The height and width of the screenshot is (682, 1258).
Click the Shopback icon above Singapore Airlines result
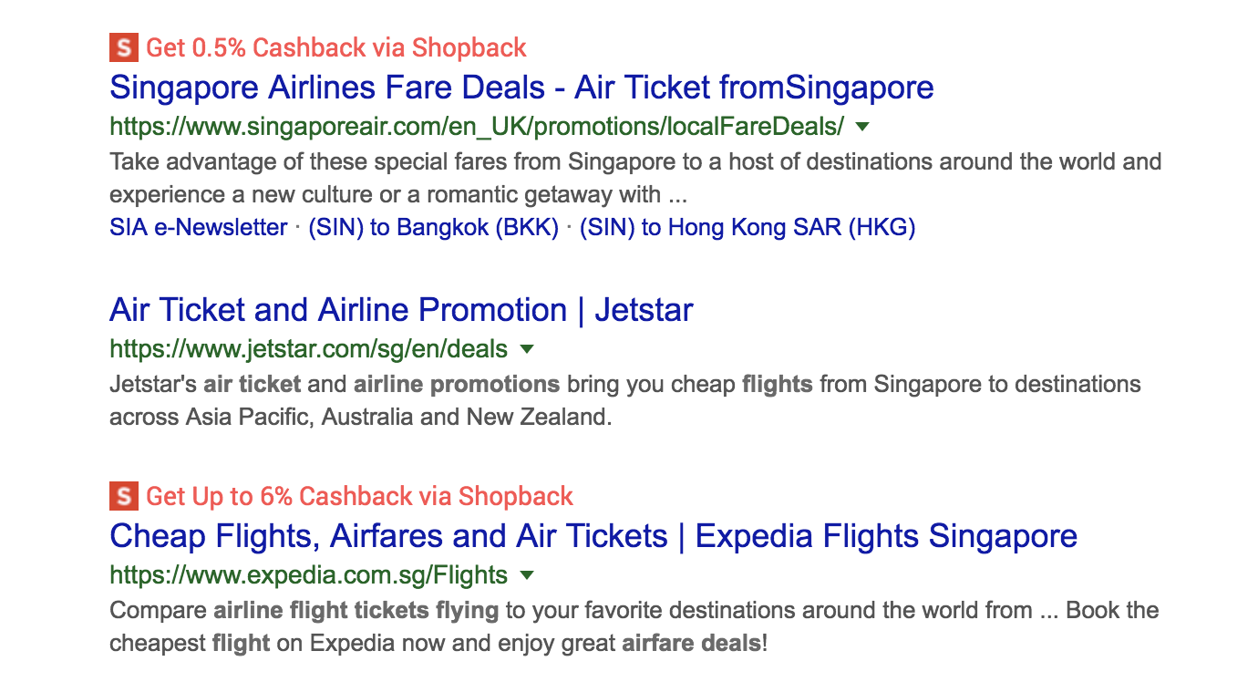[x=122, y=47]
